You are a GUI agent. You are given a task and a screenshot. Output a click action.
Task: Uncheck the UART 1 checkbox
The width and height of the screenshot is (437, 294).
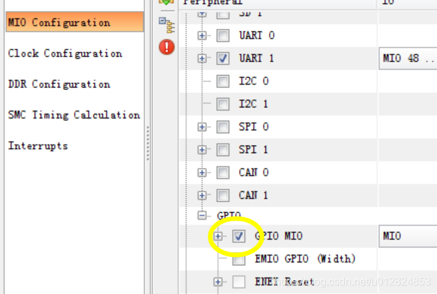point(223,58)
